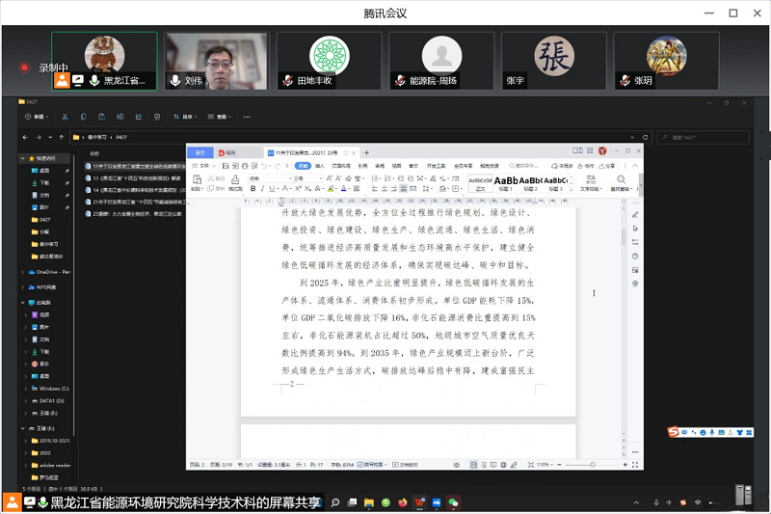Image resolution: width=771 pixels, height=514 pixels.
Task: Click the 分享 share button in WPS
Action: tap(607, 166)
